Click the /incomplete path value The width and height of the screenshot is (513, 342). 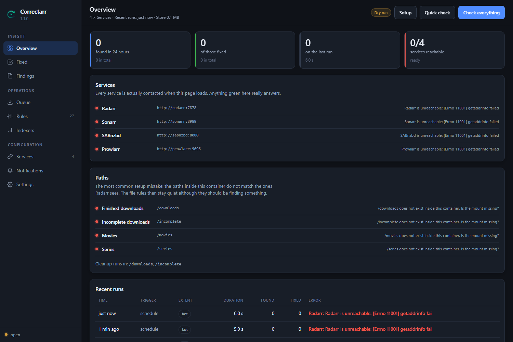(x=169, y=221)
